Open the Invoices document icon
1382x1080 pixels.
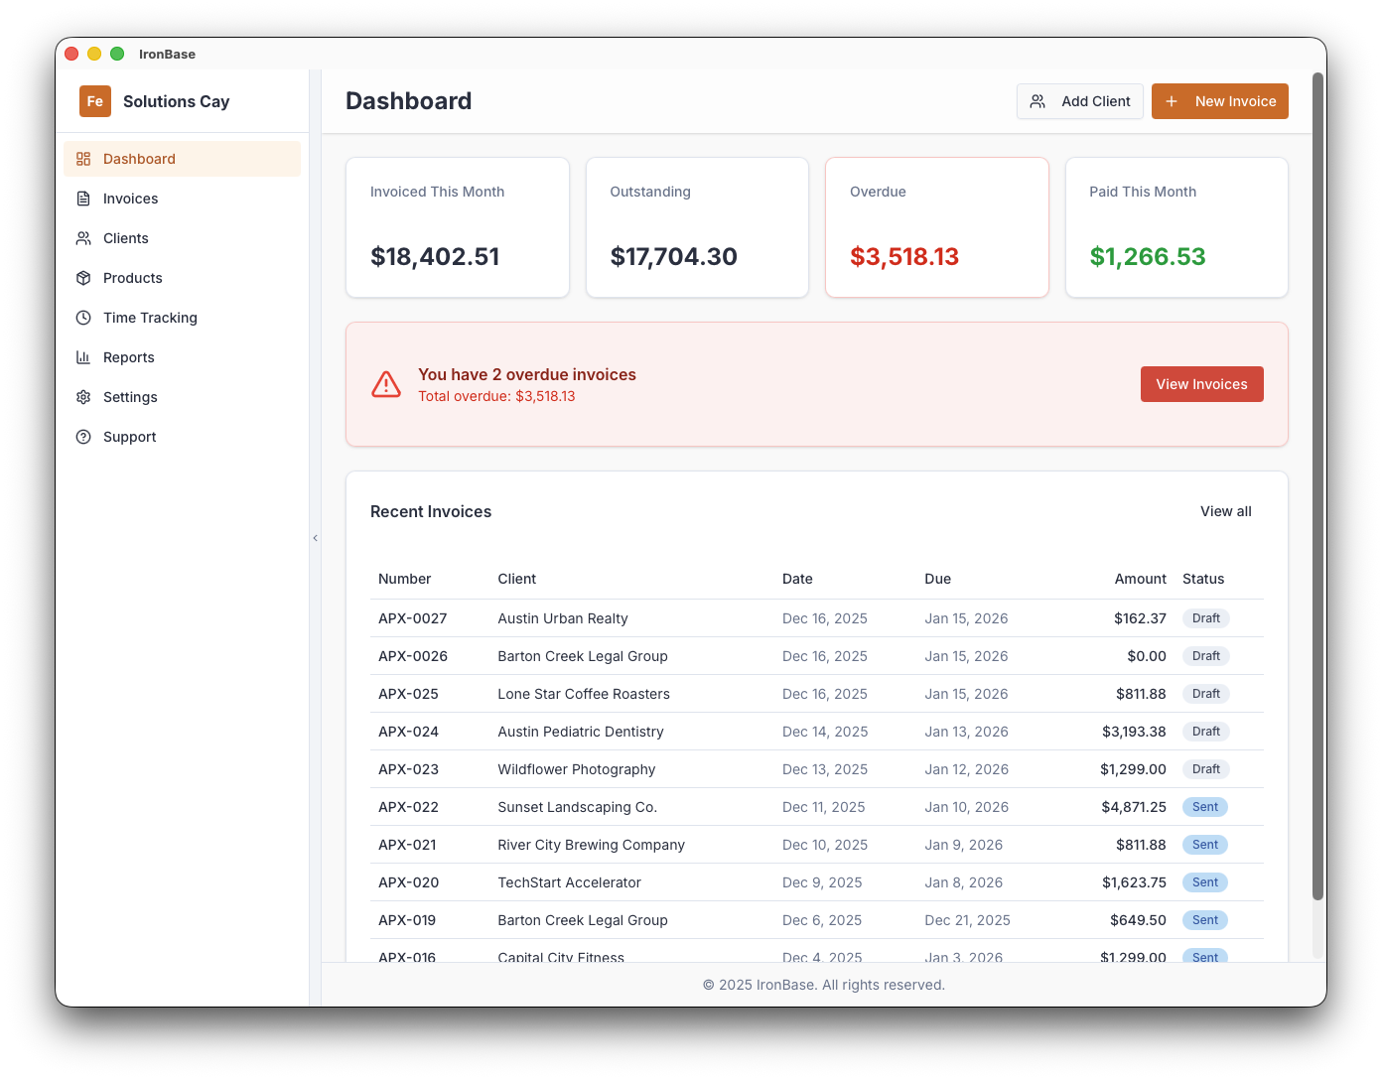84,199
